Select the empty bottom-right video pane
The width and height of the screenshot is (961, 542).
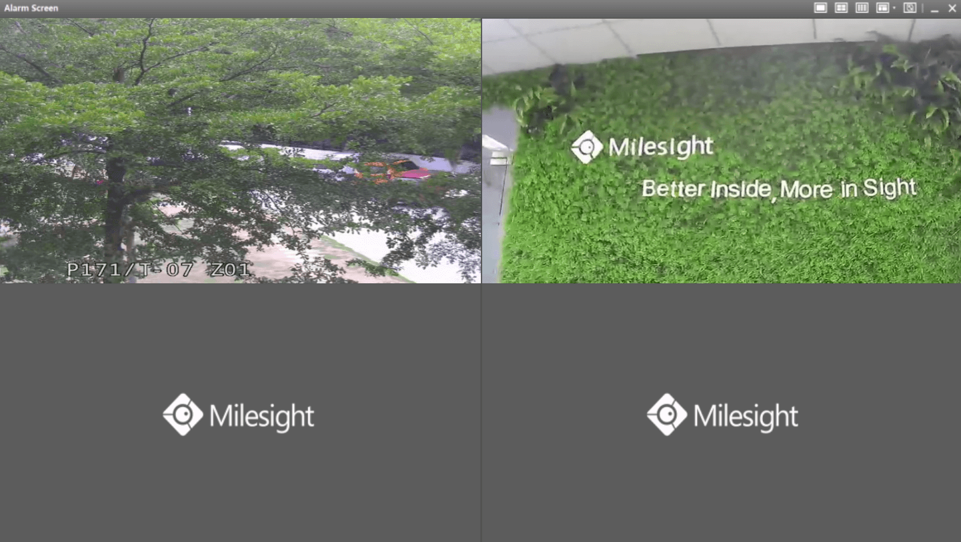pos(722,413)
